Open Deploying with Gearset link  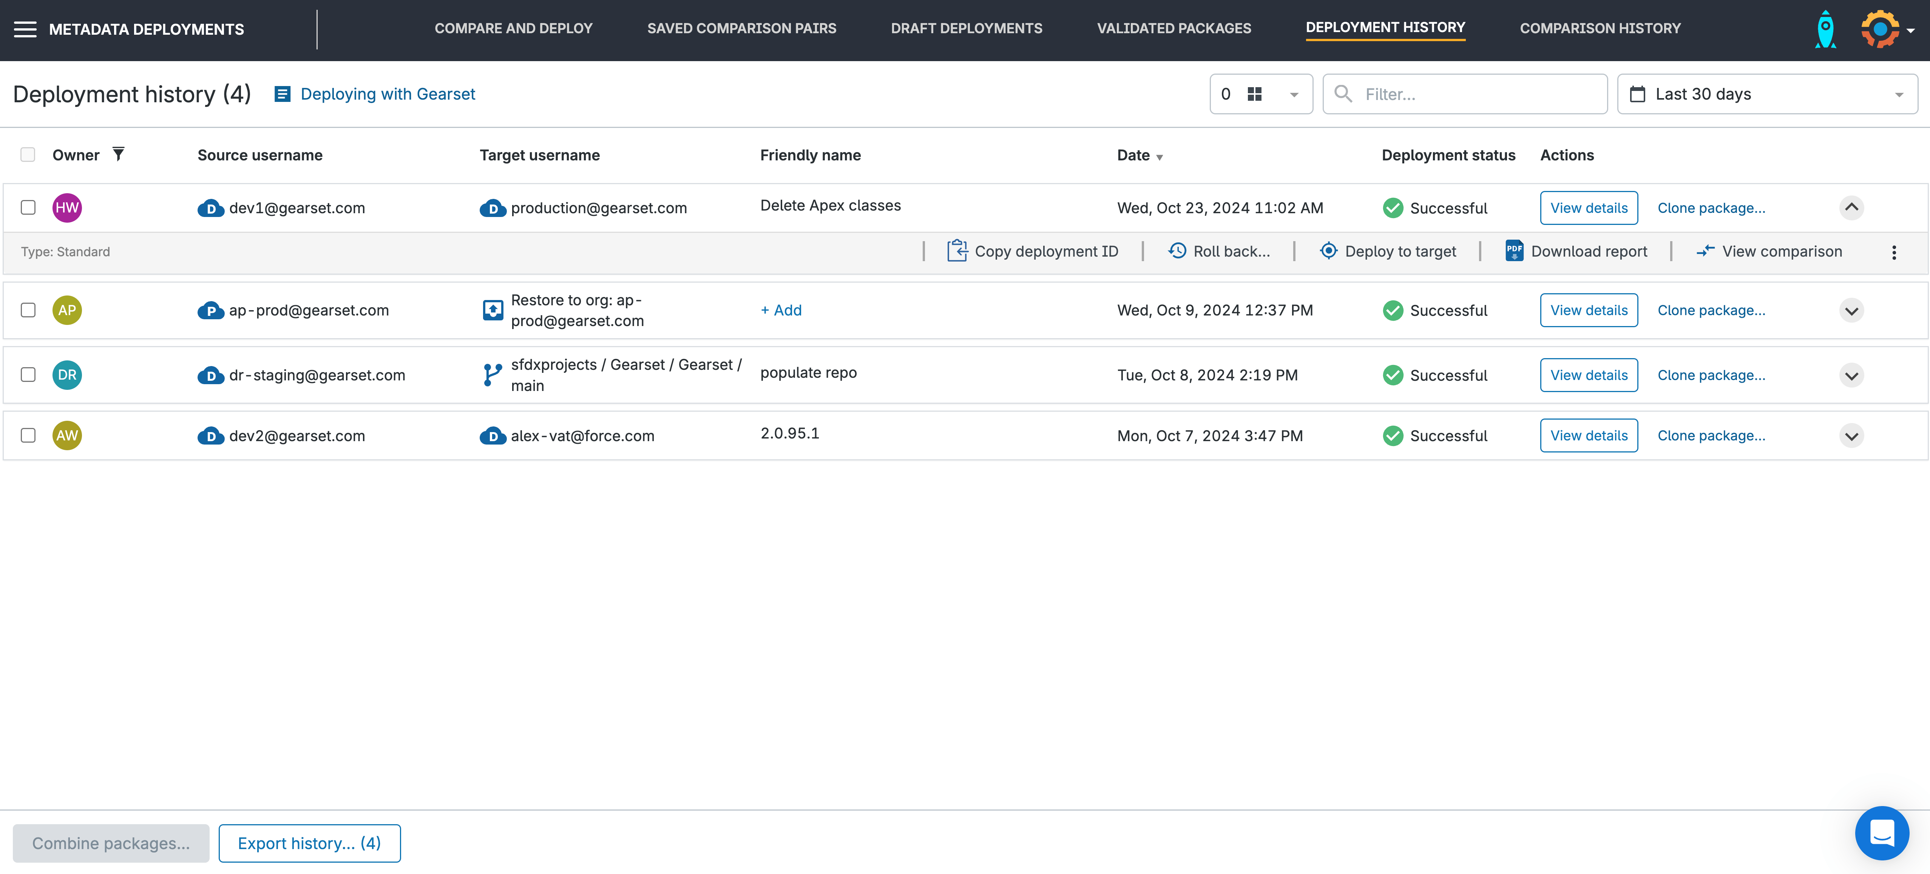(388, 94)
